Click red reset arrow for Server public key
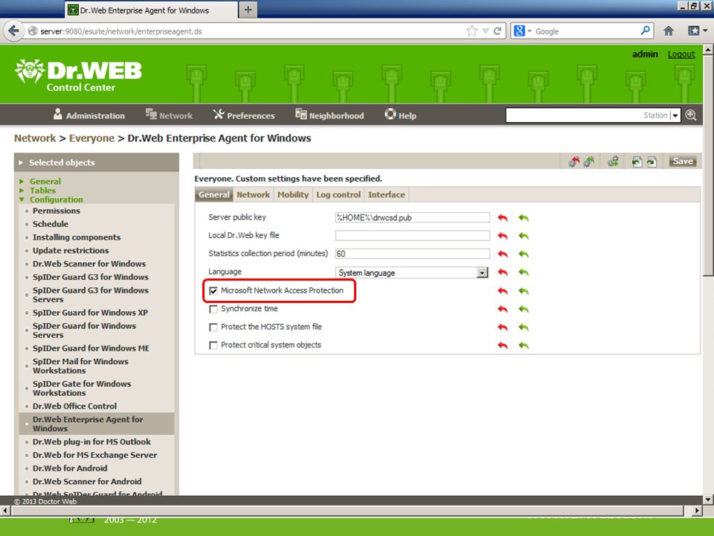This screenshot has width=714, height=536. 503,217
